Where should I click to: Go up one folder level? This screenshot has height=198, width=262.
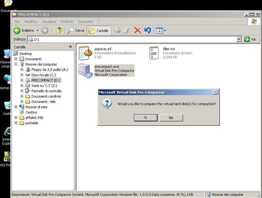point(59,30)
